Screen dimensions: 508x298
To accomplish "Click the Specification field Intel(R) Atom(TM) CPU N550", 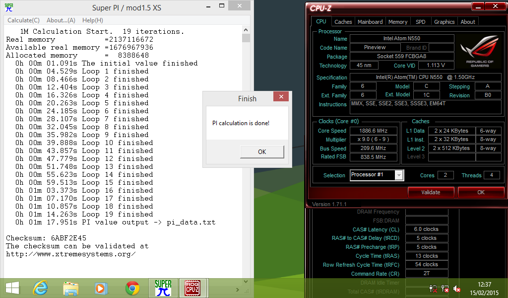I will [x=426, y=77].
